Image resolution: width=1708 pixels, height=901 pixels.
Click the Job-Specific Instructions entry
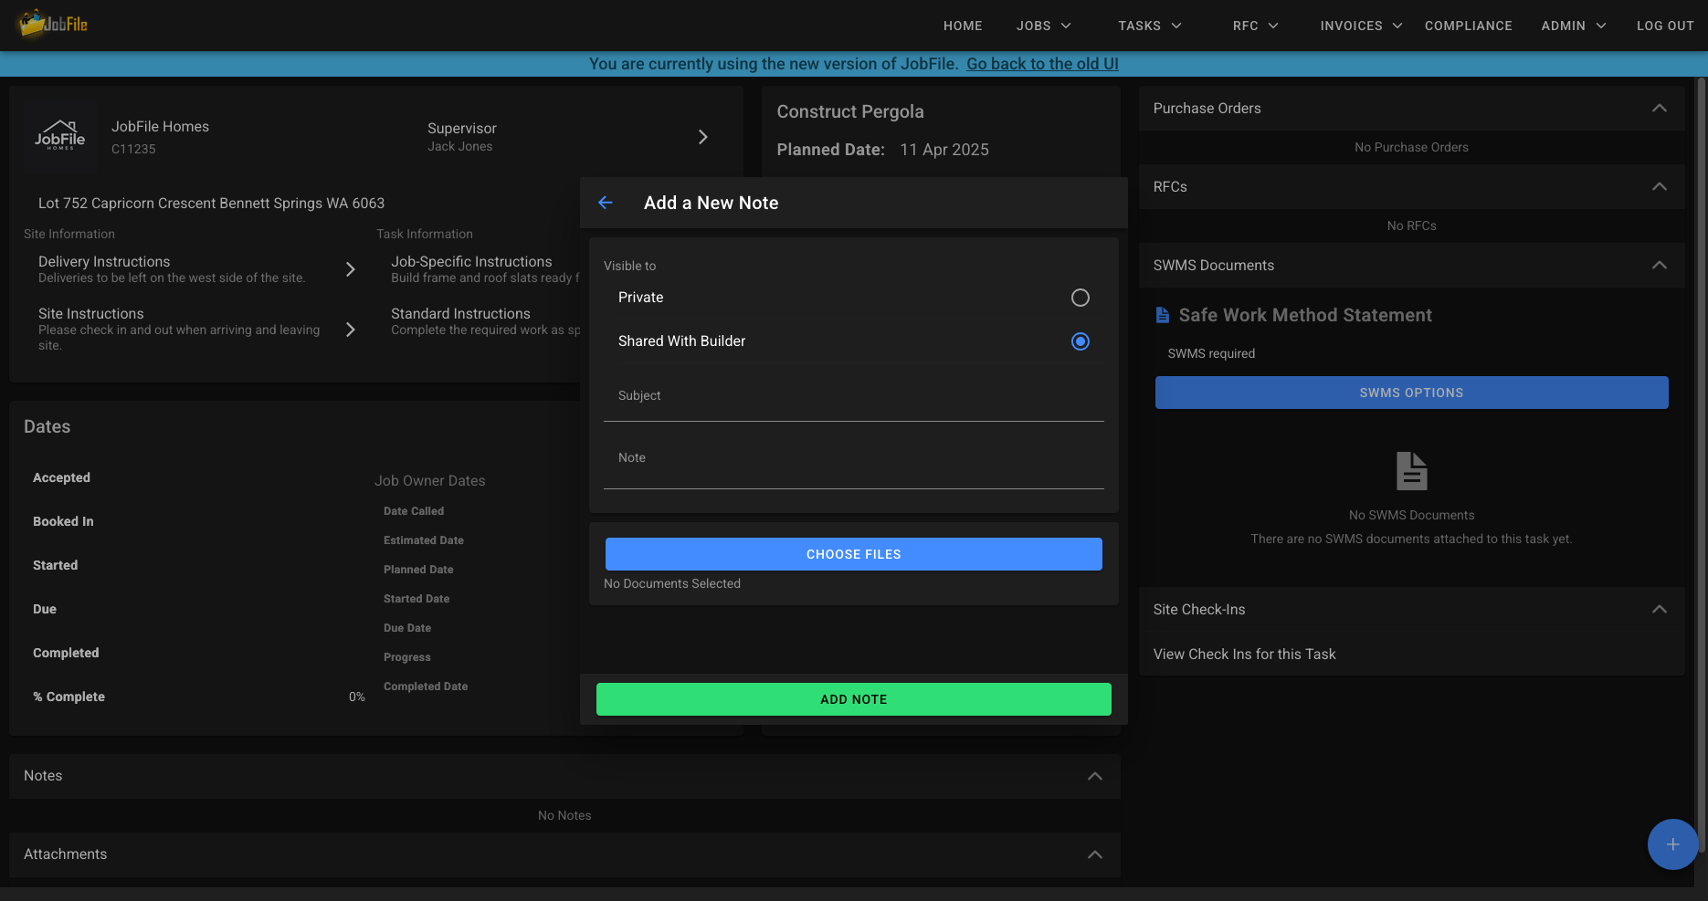[485, 269]
